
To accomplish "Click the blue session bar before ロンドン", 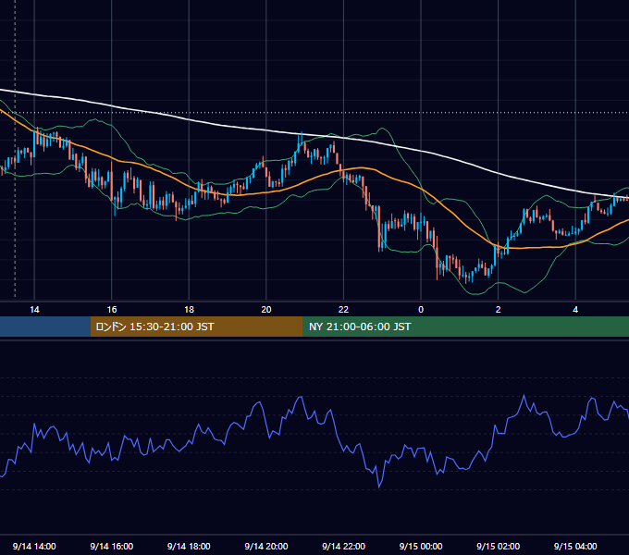I will point(45,327).
